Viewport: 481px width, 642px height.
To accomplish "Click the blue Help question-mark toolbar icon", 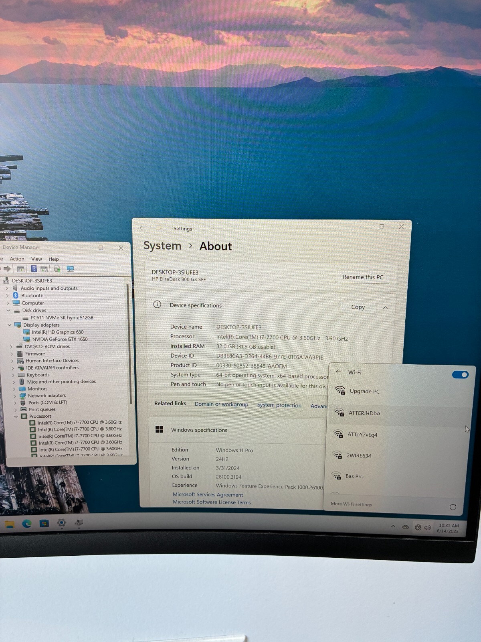I will click(x=34, y=269).
